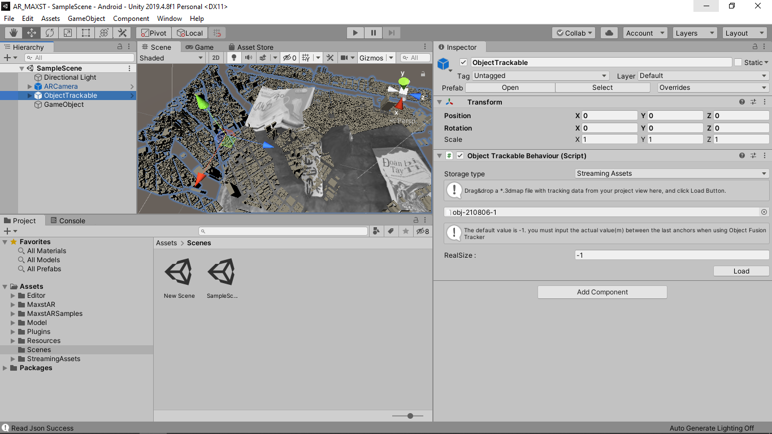Image resolution: width=772 pixels, height=434 pixels.
Task: Adjust the Project icon size slider
Action: tap(411, 416)
